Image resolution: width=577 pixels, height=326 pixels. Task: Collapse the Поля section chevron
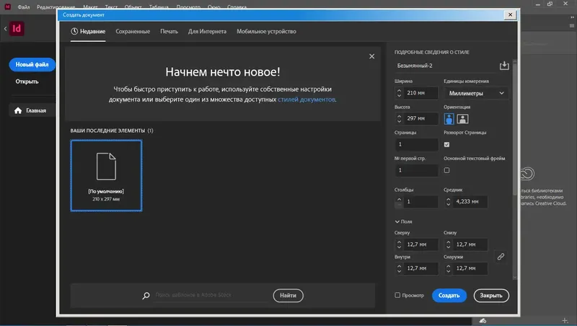pyautogui.click(x=397, y=221)
